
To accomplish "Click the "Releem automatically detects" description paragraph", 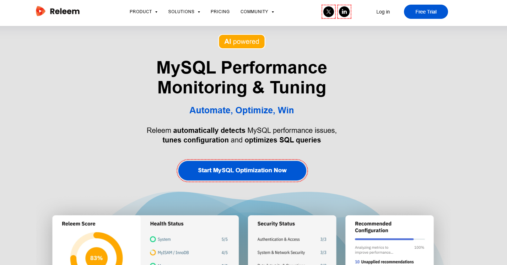I will tap(242, 135).
